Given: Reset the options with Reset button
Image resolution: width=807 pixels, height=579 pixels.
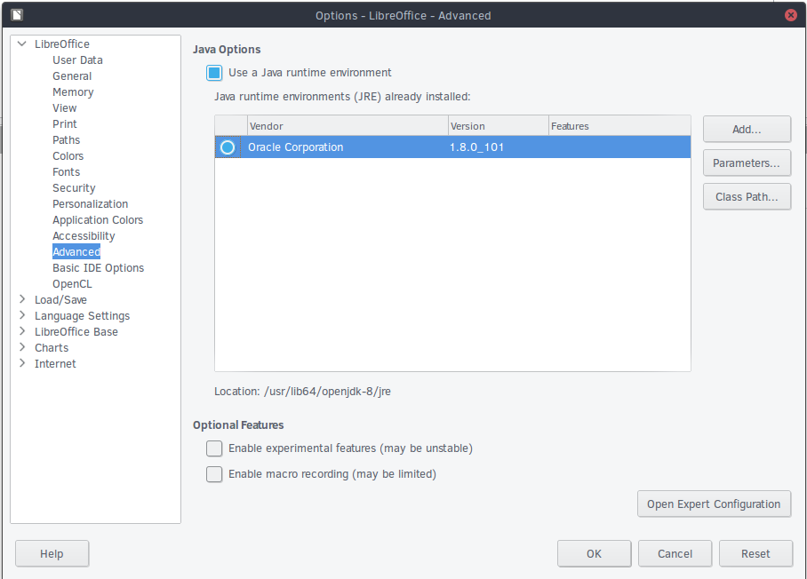Looking at the screenshot, I should 755,554.
